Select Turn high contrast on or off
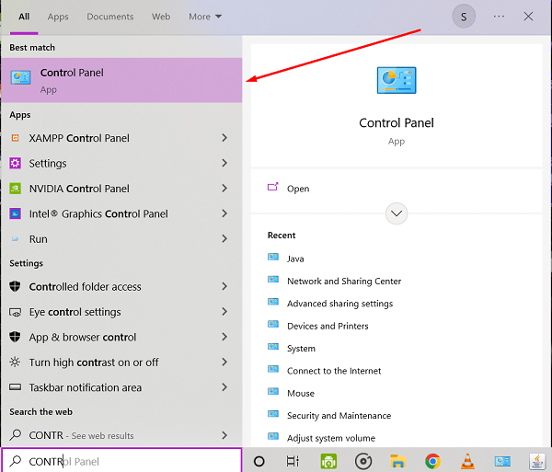552x472 pixels. 94,363
